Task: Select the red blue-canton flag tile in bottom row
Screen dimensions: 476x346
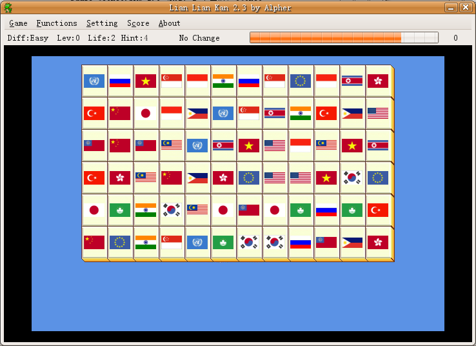Action: coord(326,243)
